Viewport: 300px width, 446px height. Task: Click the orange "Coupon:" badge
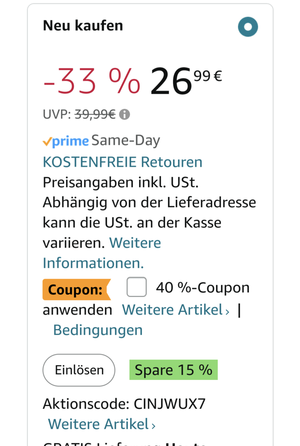[x=76, y=289]
